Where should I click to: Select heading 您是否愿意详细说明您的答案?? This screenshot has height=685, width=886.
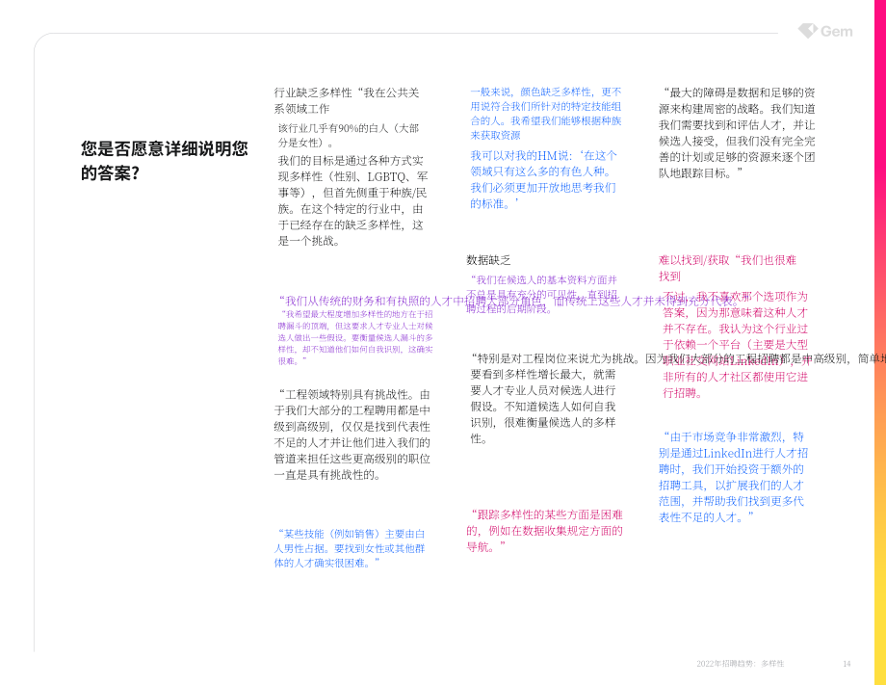165,161
